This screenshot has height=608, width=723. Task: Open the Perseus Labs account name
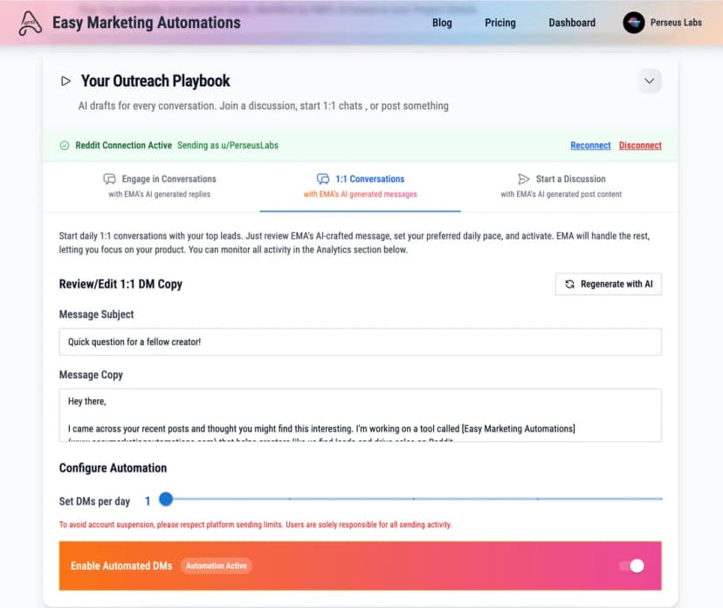(x=676, y=23)
